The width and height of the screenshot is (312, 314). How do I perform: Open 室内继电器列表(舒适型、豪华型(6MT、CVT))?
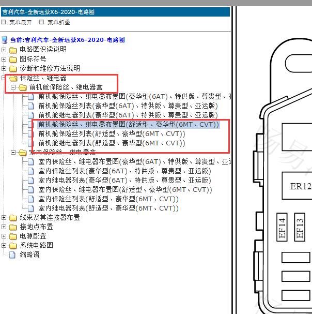point(108,208)
